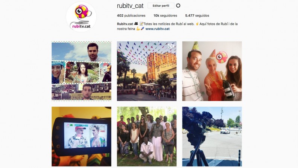Click the rubitv_cat username heading
The image size is (298, 168).
point(130,6)
